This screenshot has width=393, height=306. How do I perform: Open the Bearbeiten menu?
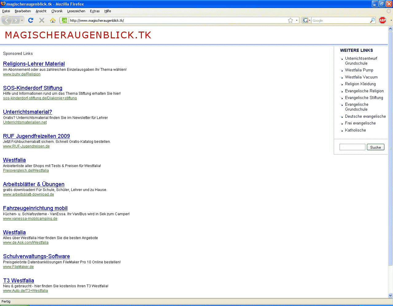tap(23, 11)
